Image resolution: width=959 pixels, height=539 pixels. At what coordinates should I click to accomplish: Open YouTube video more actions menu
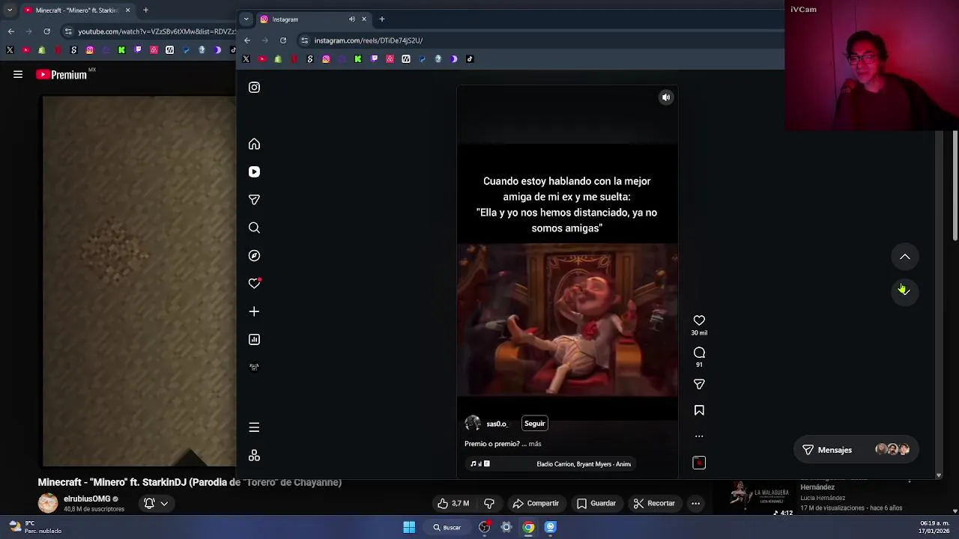[695, 504]
